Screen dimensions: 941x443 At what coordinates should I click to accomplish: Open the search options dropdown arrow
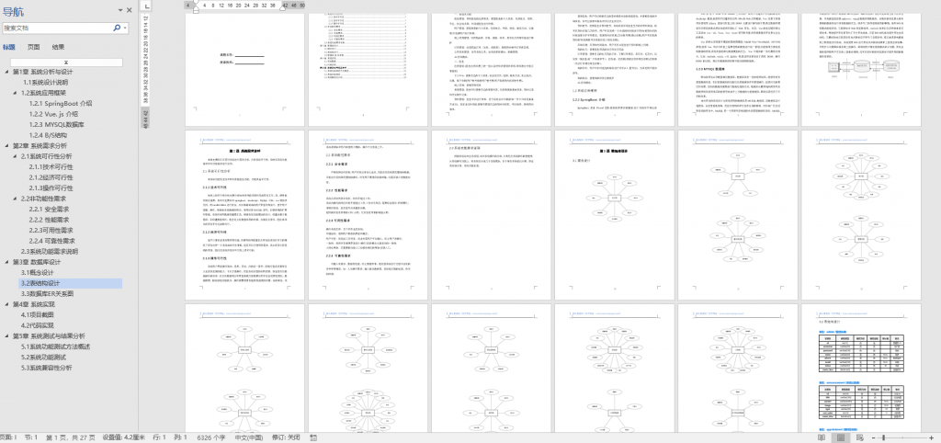(x=125, y=28)
